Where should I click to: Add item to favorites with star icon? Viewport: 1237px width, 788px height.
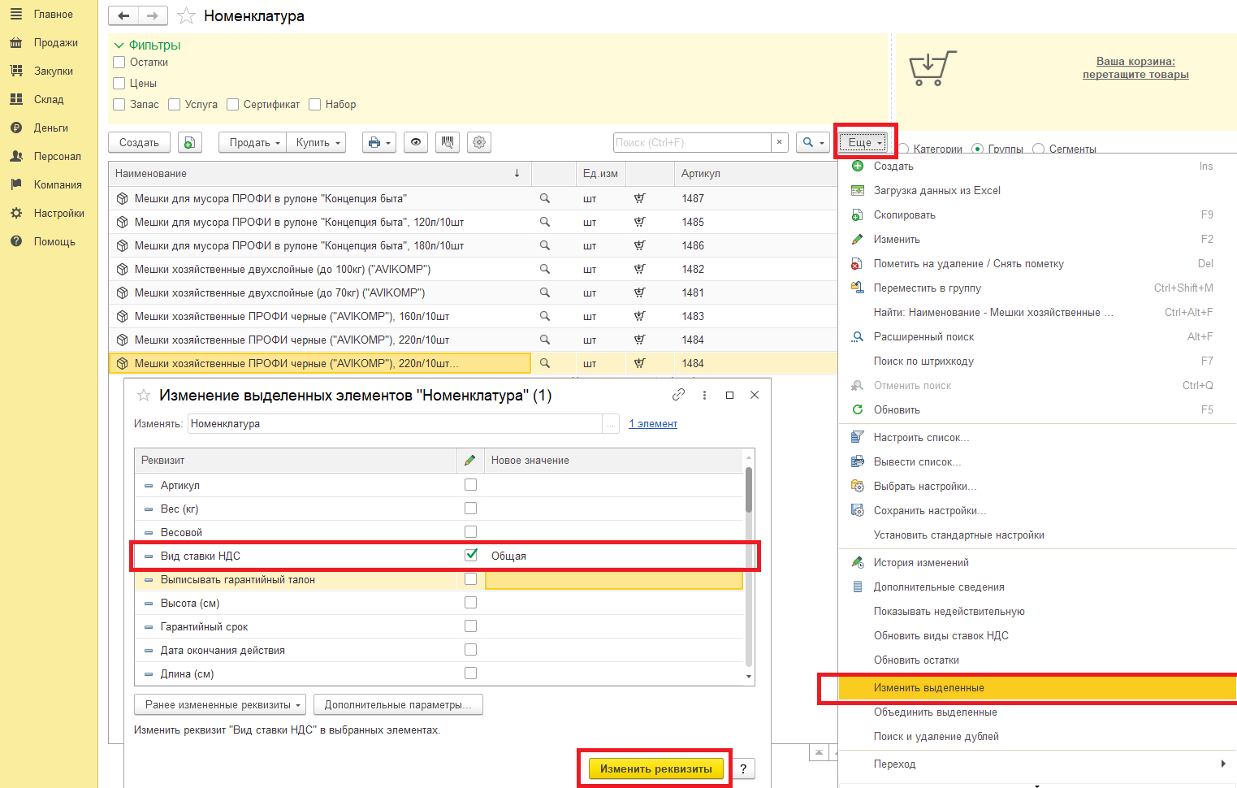tap(186, 16)
